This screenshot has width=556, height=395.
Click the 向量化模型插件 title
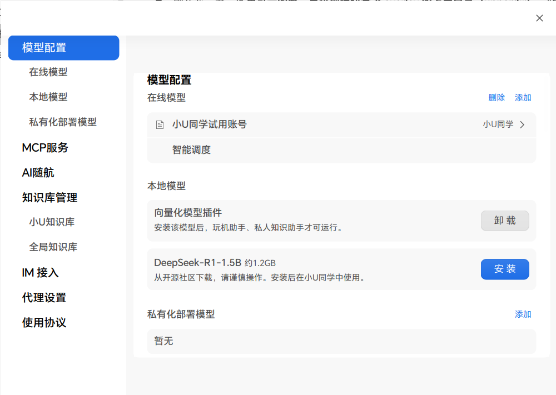click(x=188, y=213)
